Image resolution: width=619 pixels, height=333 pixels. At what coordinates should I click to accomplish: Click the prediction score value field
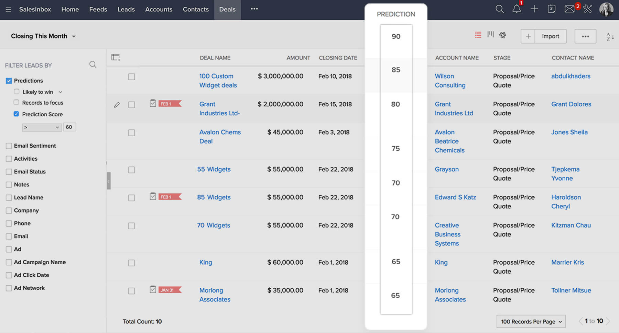(69, 127)
